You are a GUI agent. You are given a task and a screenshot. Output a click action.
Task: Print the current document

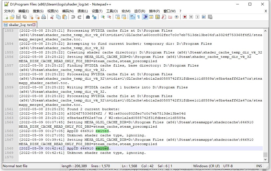(44, 17)
